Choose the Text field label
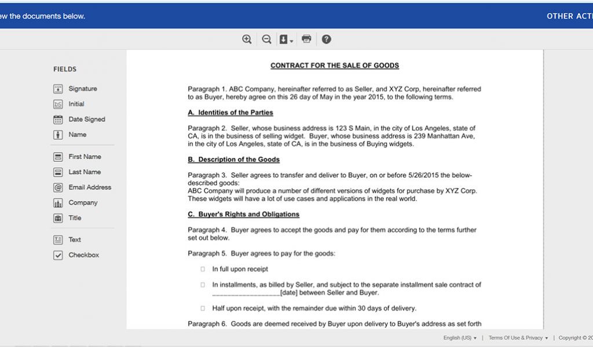 point(75,239)
